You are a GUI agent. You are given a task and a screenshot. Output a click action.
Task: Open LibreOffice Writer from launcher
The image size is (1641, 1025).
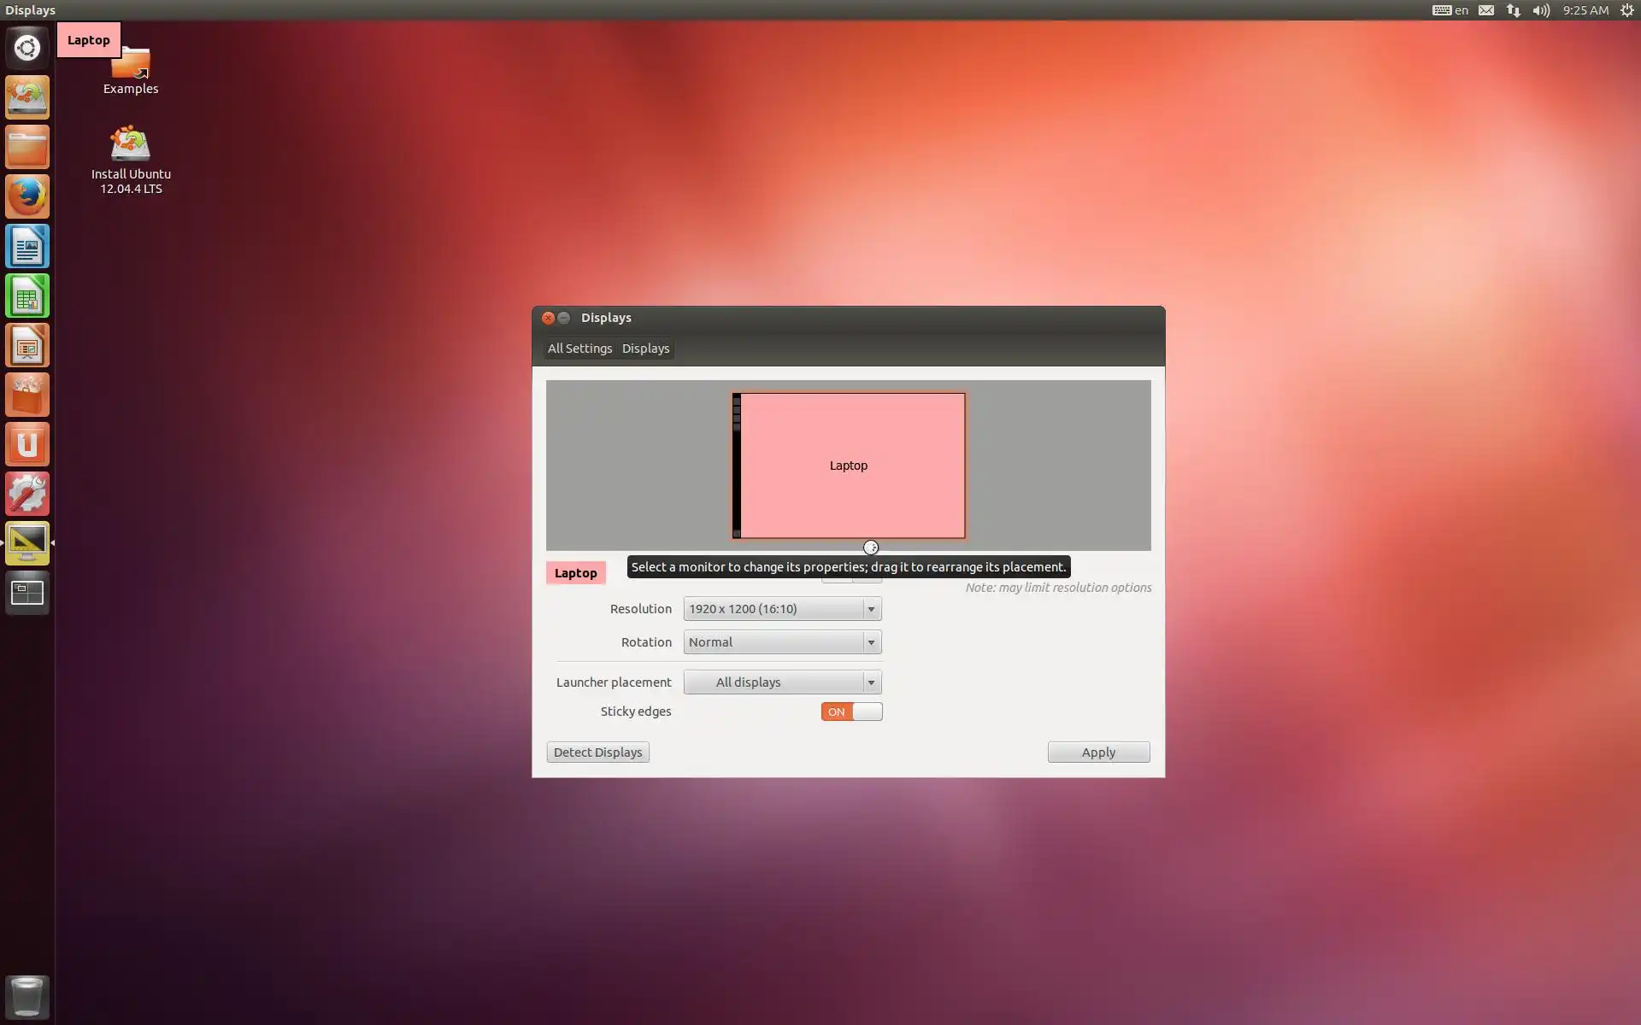[27, 247]
